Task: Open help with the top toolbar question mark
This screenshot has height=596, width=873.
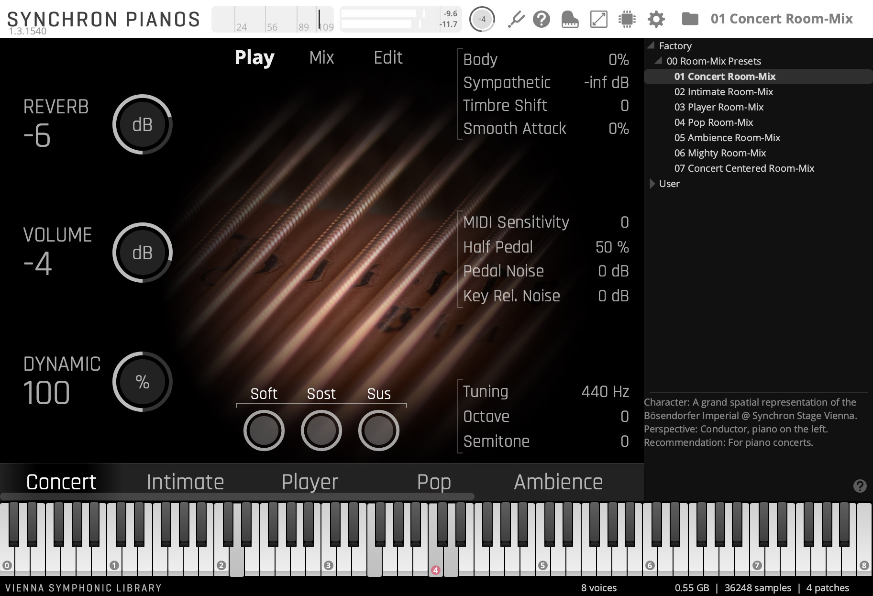Action: pyautogui.click(x=541, y=20)
